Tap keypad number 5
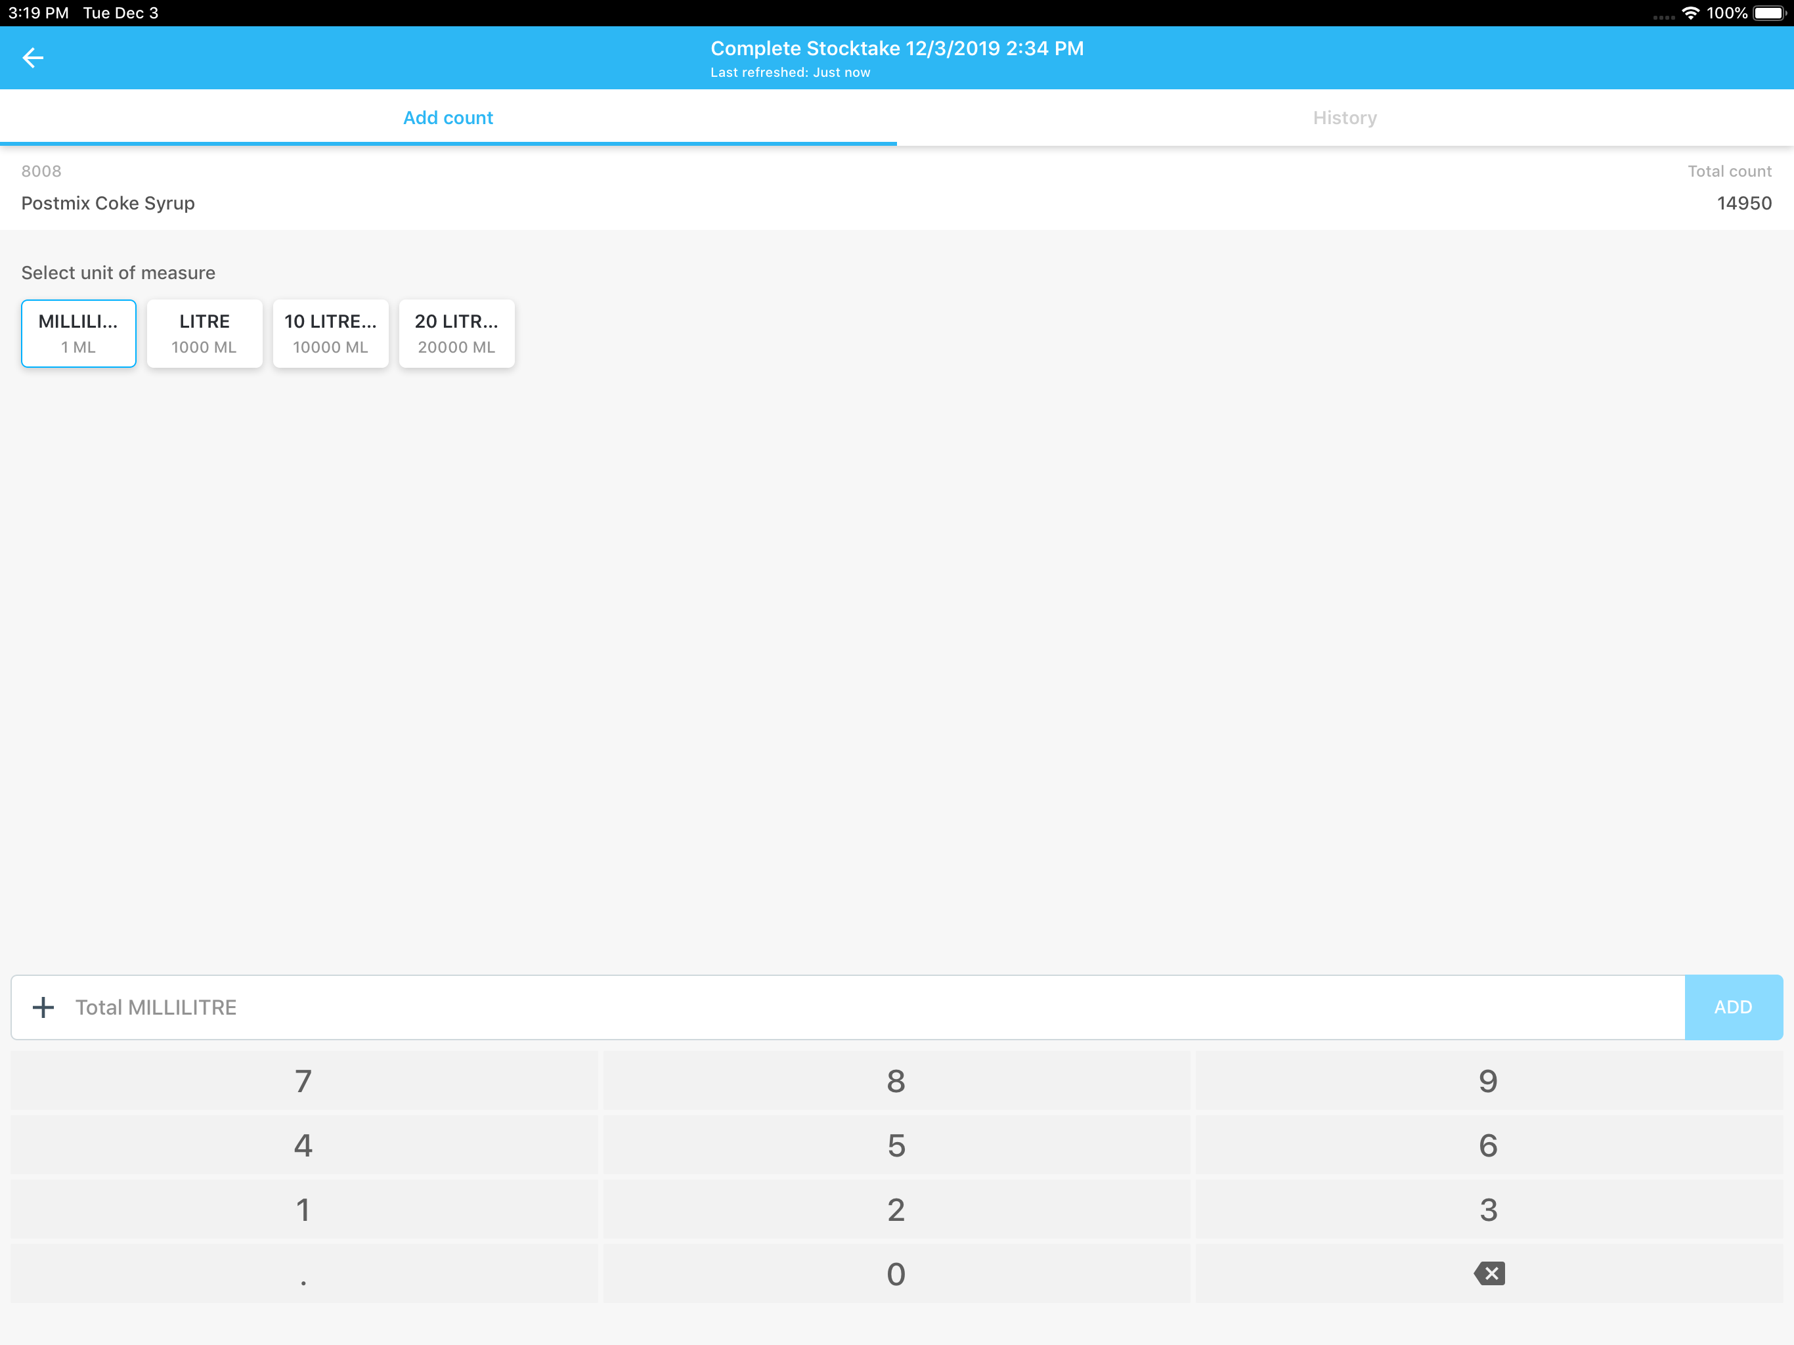This screenshot has width=1794, height=1345. (896, 1145)
